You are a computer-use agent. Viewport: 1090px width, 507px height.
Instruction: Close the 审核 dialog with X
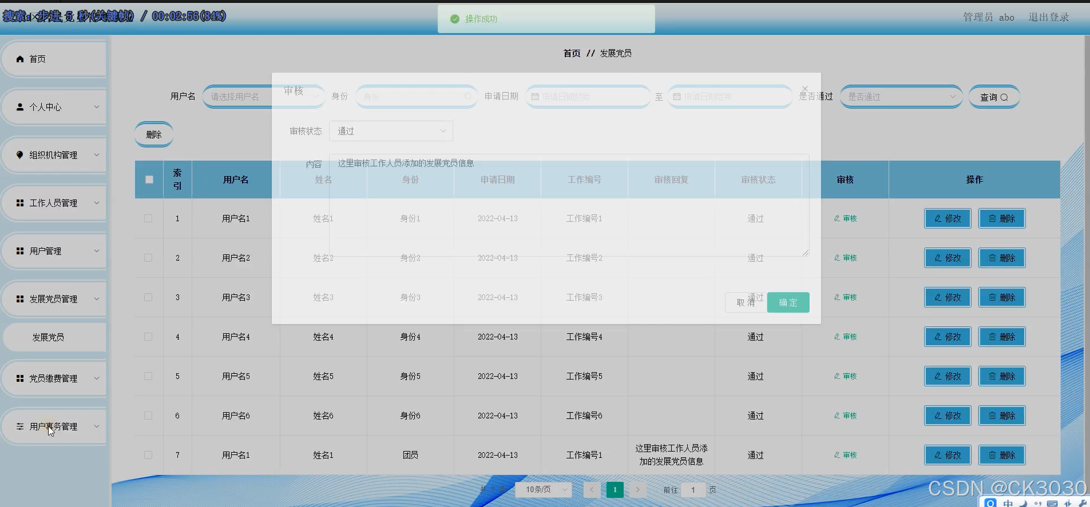[805, 89]
